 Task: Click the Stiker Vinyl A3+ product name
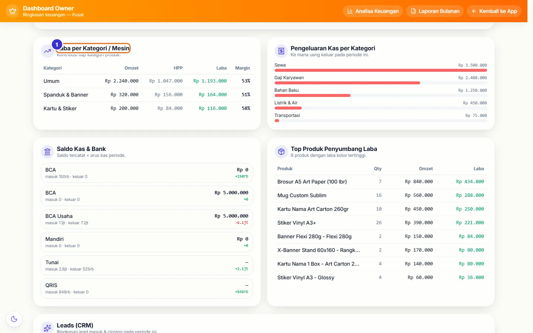(x=296, y=223)
